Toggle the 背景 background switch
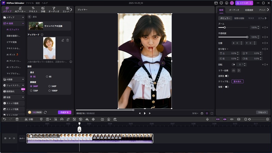The height and width of the screenshot is (153, 272). click(227, 87)
